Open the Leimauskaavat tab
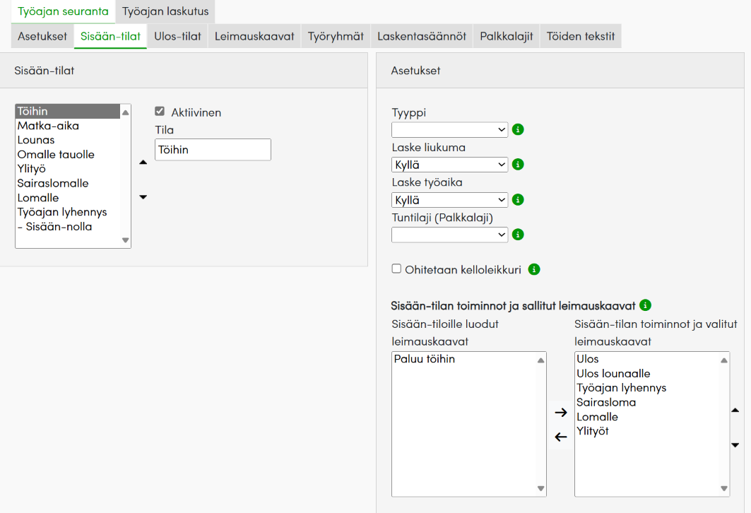Image resolution: width=751 pixels, height=513 pixels. [x=254, y=37]
